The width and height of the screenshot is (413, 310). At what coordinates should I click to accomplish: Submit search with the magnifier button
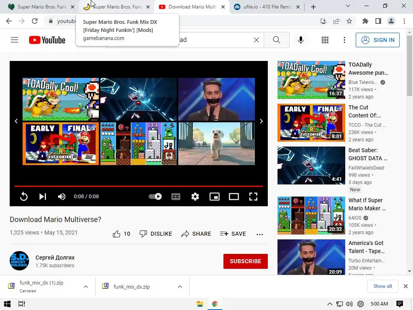pyautogui.click(x=277, y=40)
